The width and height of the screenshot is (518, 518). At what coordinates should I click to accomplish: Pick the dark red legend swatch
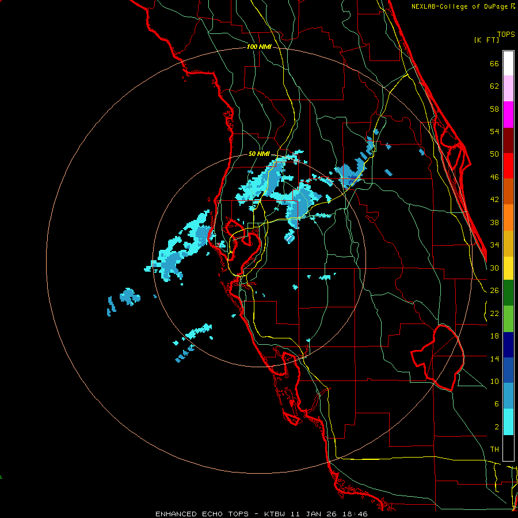[508, 140]
